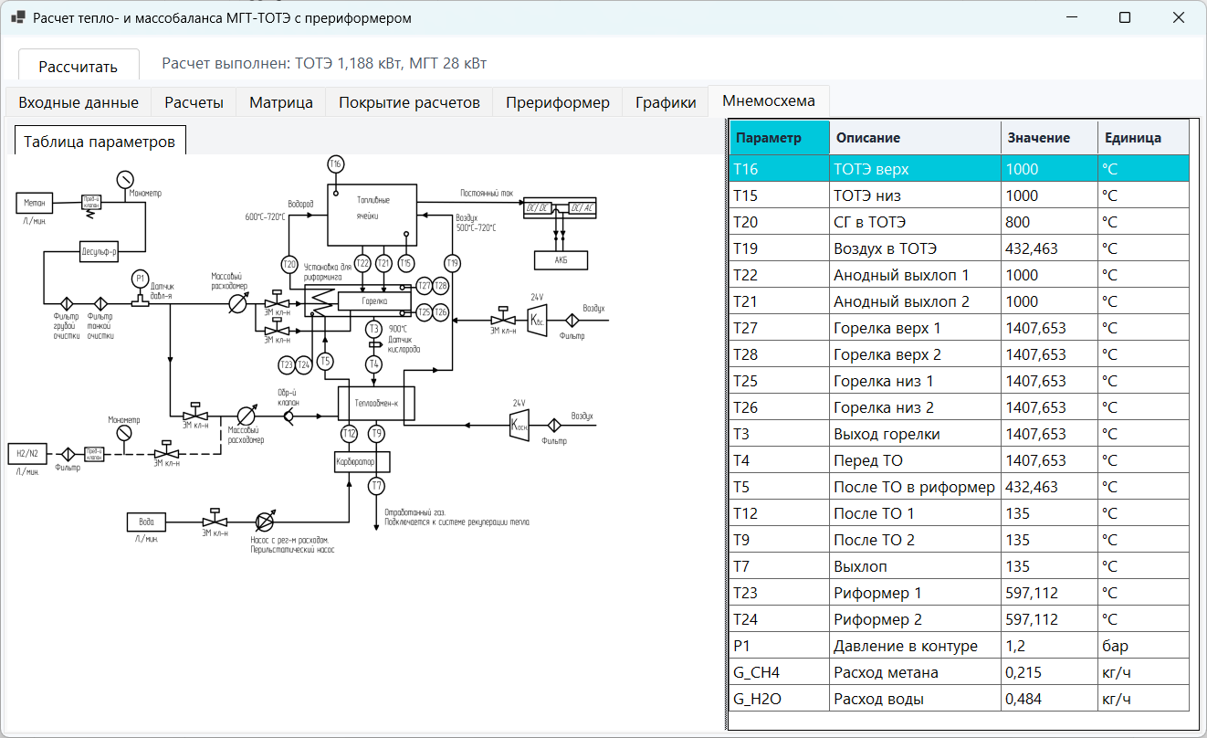Click the Анодный выхлоп 2 cell
The height and width of the screenshot is (738, 1207).
(915, 301)
